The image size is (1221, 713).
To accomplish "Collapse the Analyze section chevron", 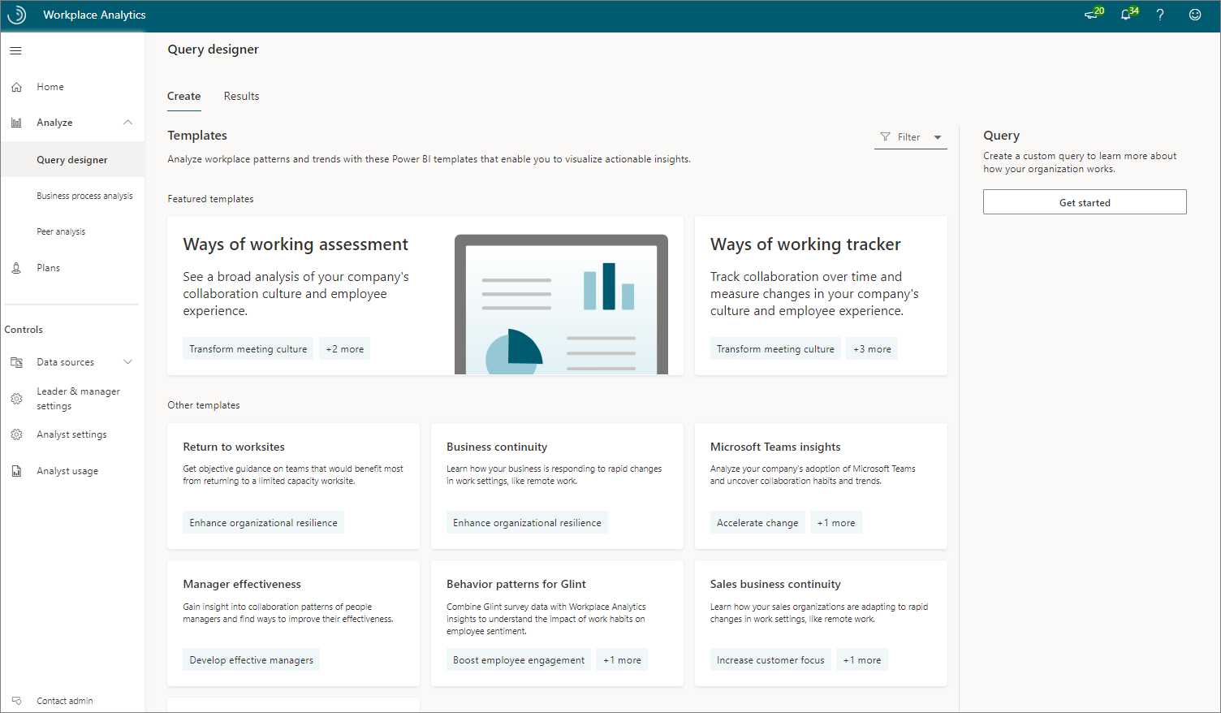I will pyautogui.click(x=127, y=123).
